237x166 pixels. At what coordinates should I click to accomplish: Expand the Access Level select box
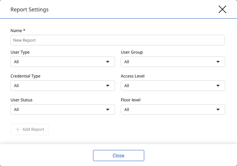coord(169,86)
